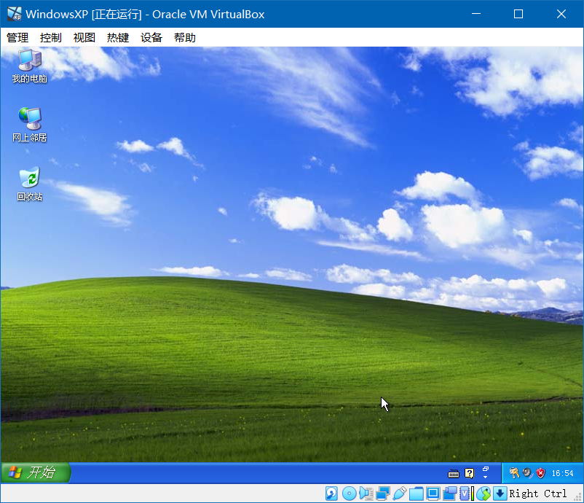Click the CPU virtualization V chip icon
This screenshot has height=503, width=584.
click(x=465, y=494)
